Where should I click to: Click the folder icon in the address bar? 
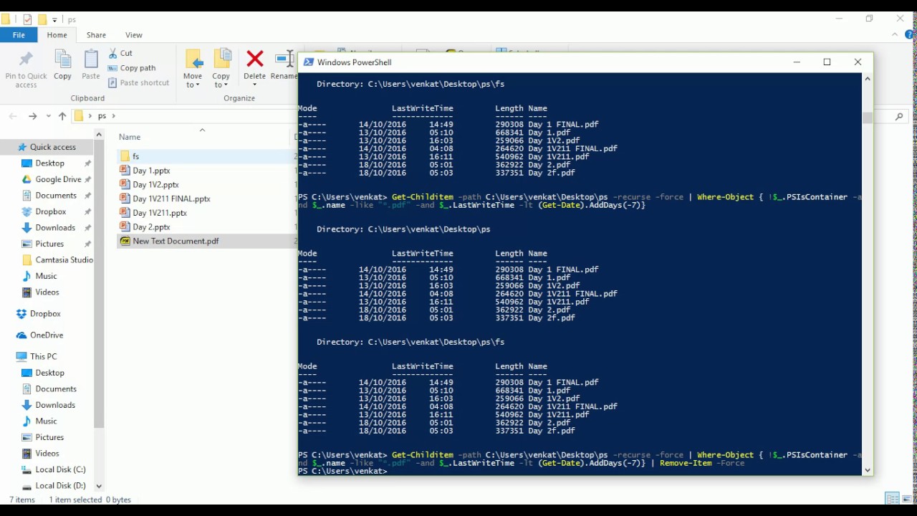(x=80, y=115)
